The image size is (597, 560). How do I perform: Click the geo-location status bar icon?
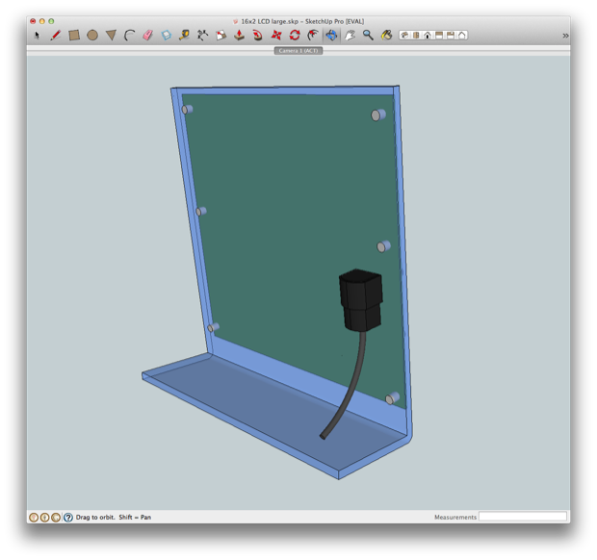click(34, 518)
